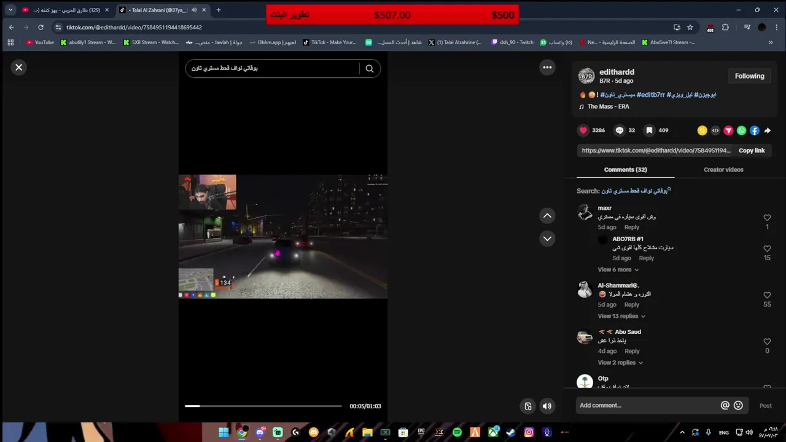The height and width of the screenshot is (442, 786).
Task: Open the YouTube bookmark
Action: coord(40,42)
